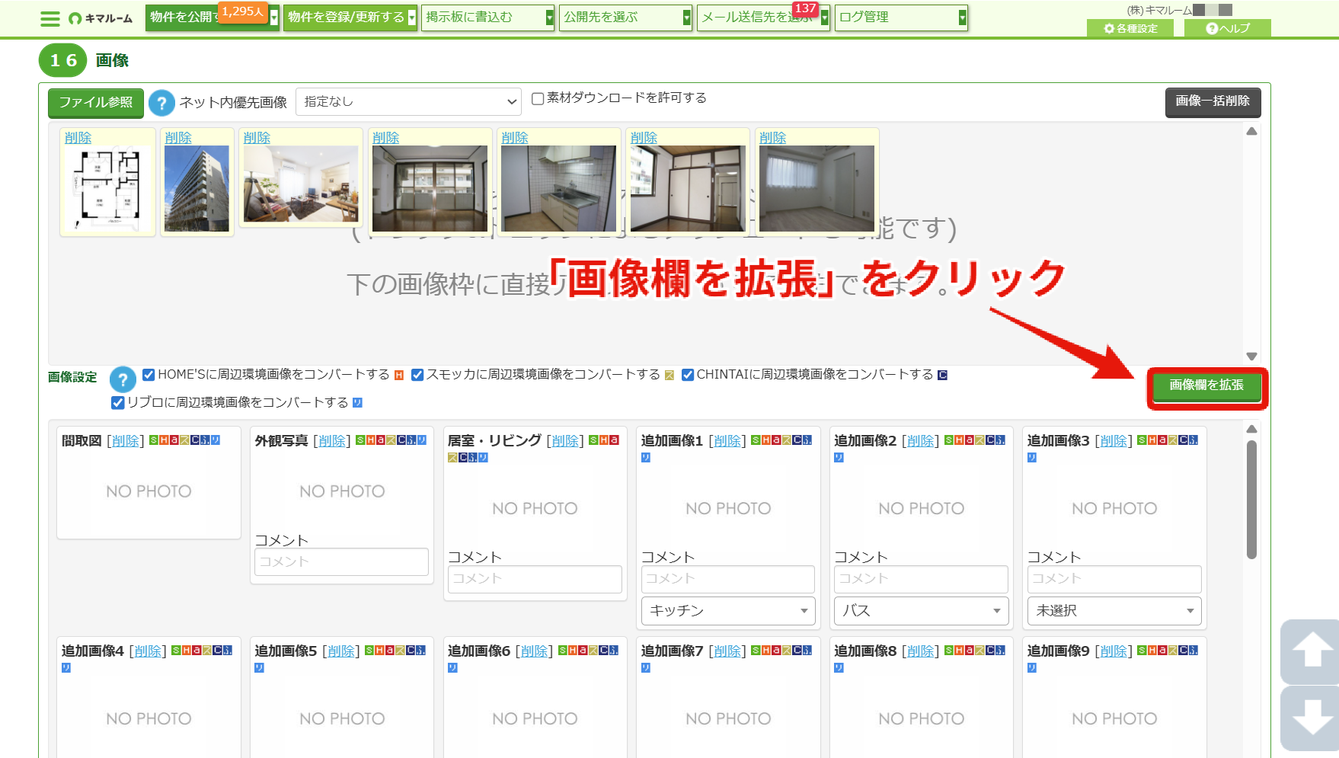The image size is (1339, 758).
Task: Click the キマルーム logo
Action: click(101, 18)
